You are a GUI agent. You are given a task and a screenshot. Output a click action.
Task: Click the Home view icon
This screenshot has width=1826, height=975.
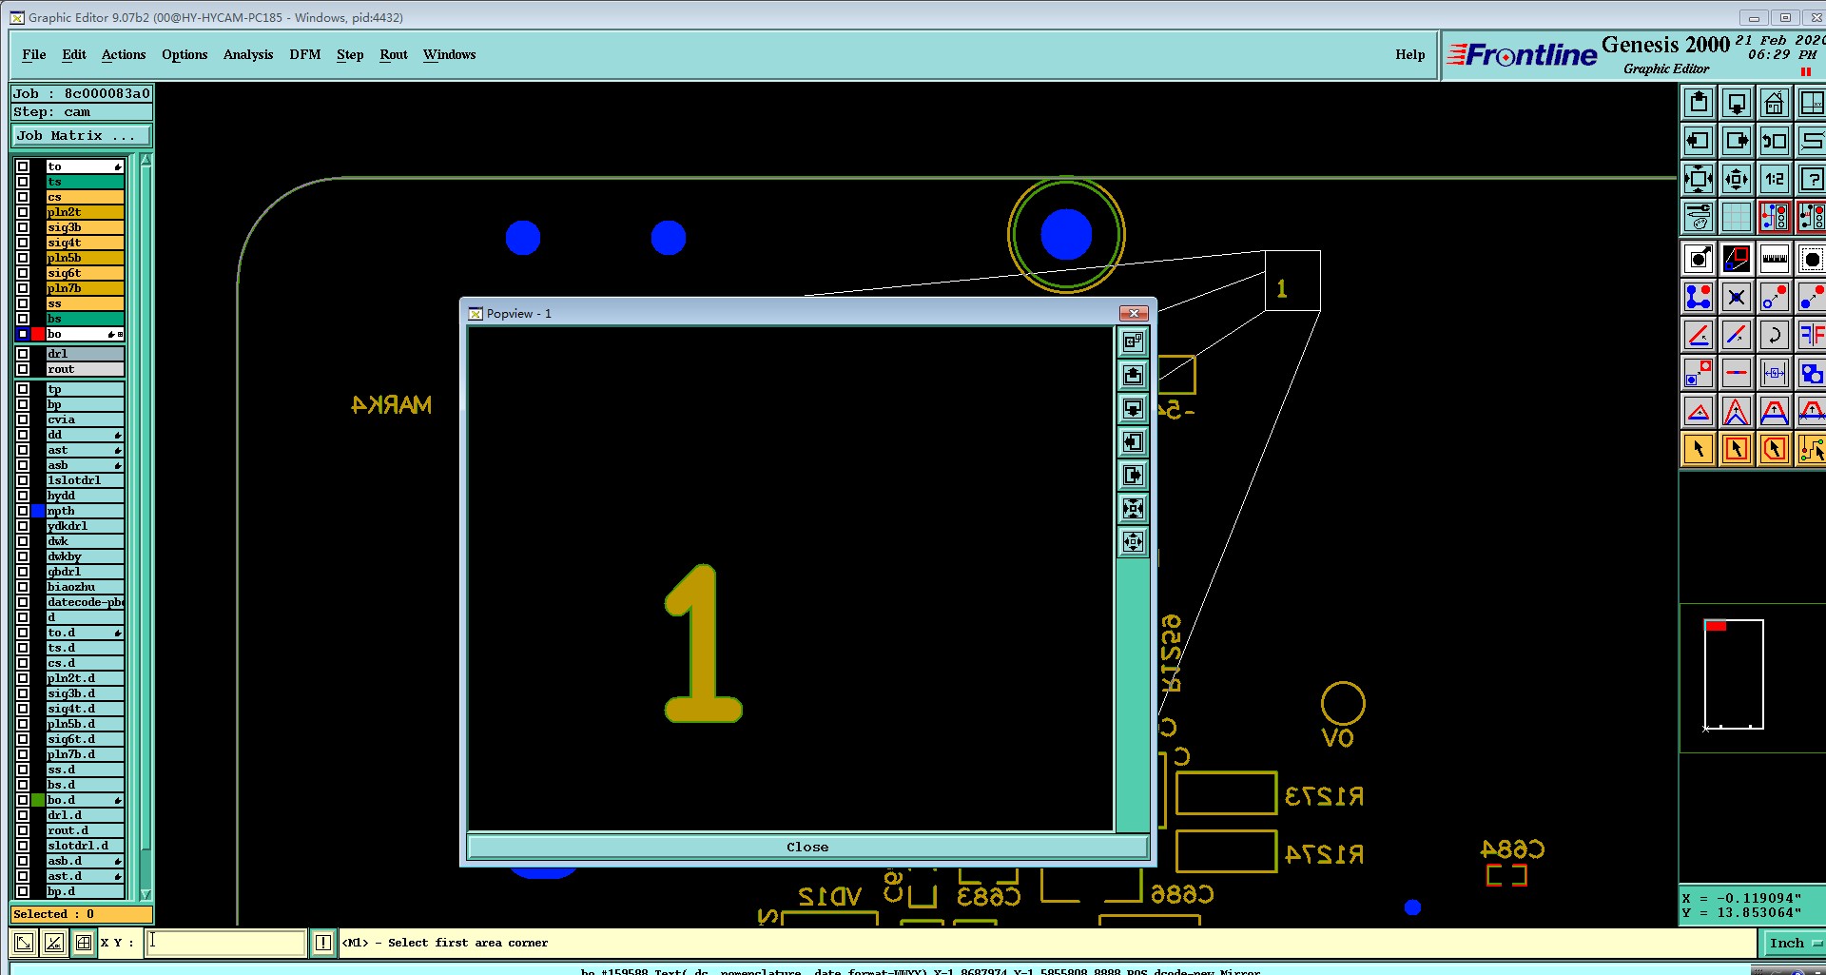point(1775,103)
